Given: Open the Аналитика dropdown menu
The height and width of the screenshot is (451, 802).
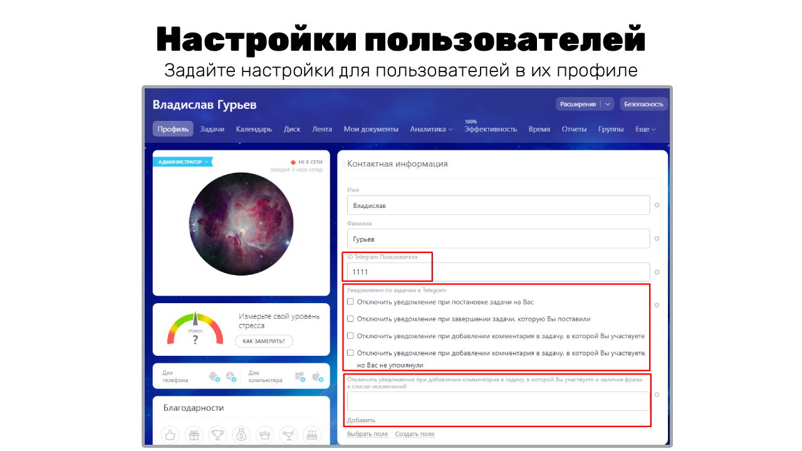Looking at the screenshot, I should coord(431,129).
